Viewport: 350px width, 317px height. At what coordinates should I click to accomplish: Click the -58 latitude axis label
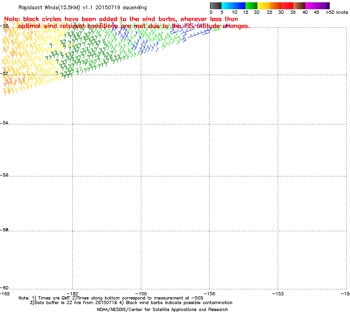[x=5, y=229]
